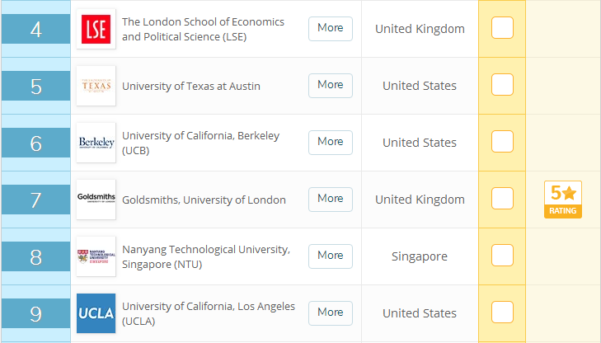Screen dimensions: 601x343
Task: Show More details for Goldsmiths
Action: pyautogui.click(x=330, y=199)
